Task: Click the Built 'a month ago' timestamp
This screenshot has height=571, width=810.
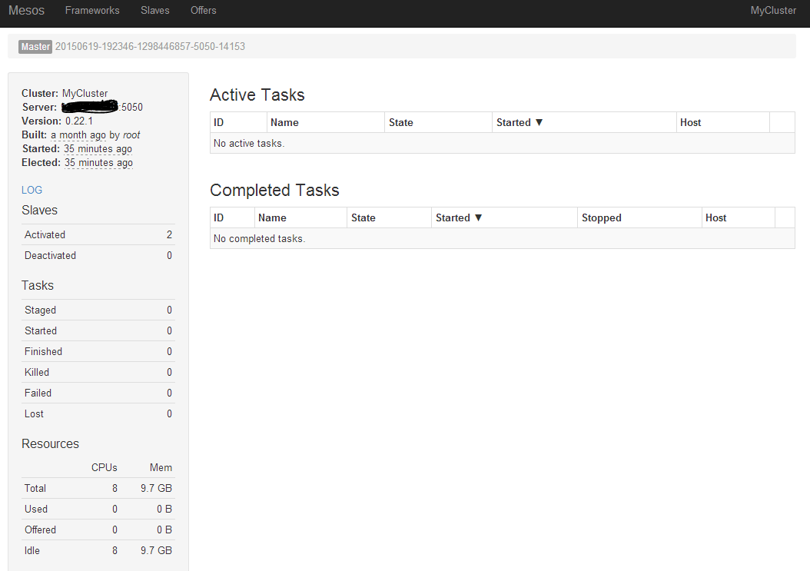Action: click(x=78, y=135)
